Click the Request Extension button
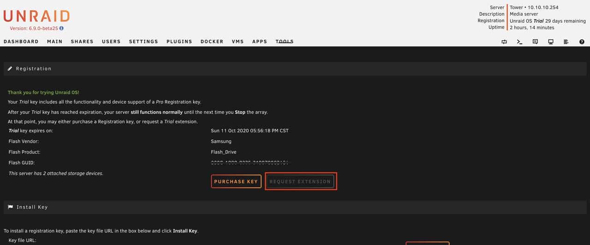 pos(300,181)
